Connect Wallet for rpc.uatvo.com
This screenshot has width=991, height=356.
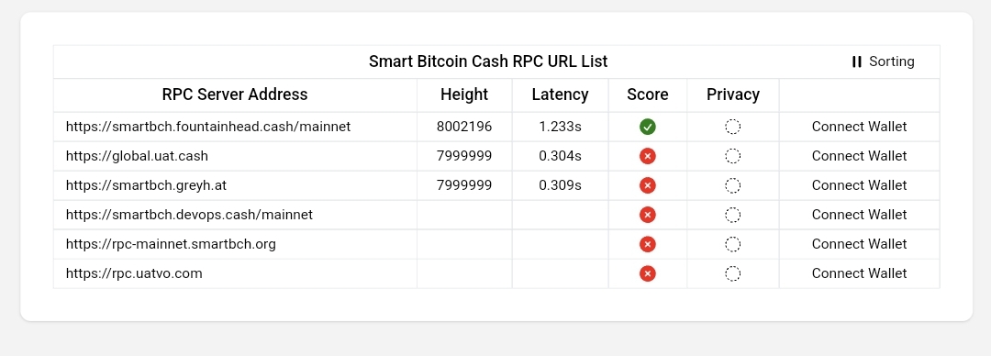click(859, 273)
